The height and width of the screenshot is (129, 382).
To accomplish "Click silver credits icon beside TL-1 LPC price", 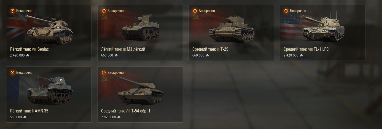I will click(301, 55).
